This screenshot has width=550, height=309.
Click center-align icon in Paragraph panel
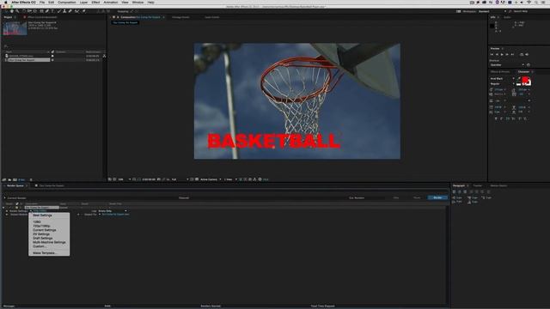click(460, 191)
